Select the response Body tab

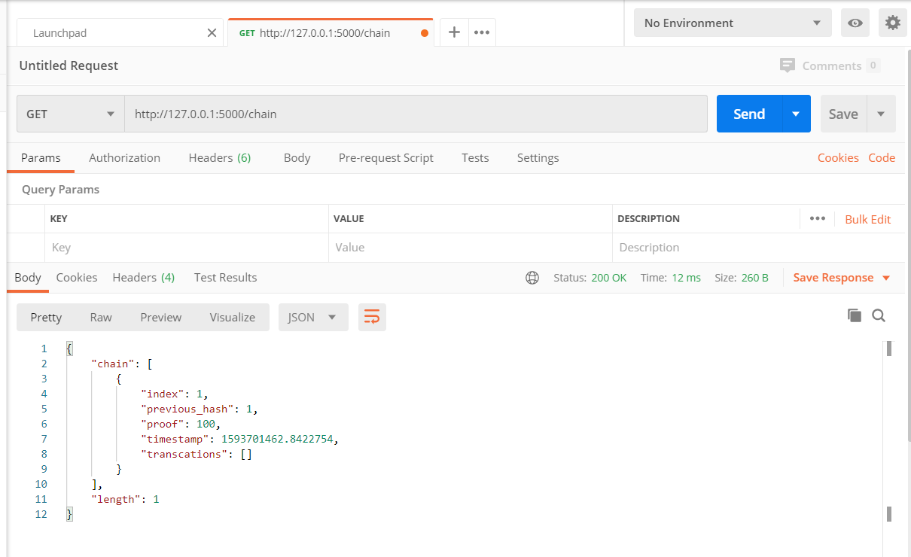click(x=28, y=277)
